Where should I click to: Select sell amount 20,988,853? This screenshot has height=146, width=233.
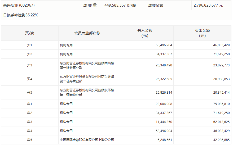click(x=221, y=79)
